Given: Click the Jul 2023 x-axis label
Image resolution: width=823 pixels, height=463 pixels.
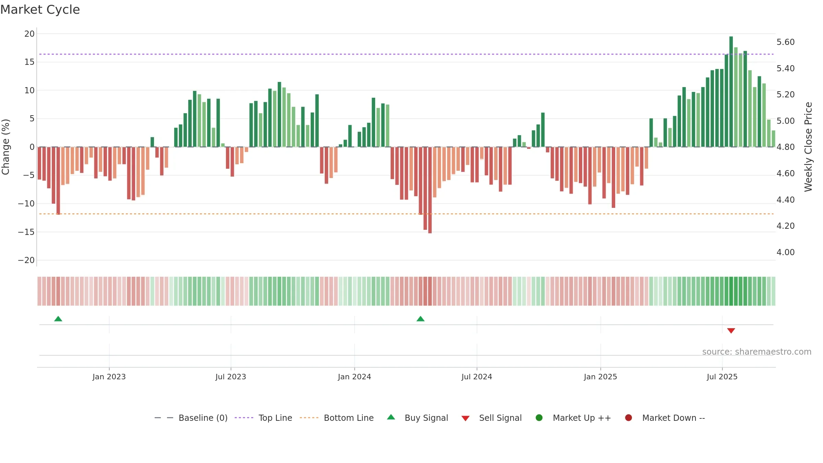Looking at the screenshot, I should coord(231,377).
